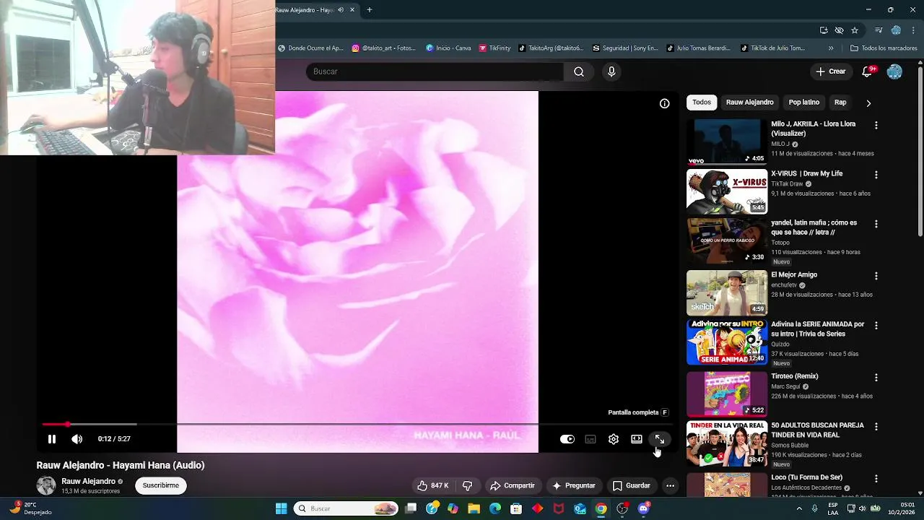This screenshot has width=924, height=520.
Task: Select the Rap filter chip
Action: pos(840,103)
